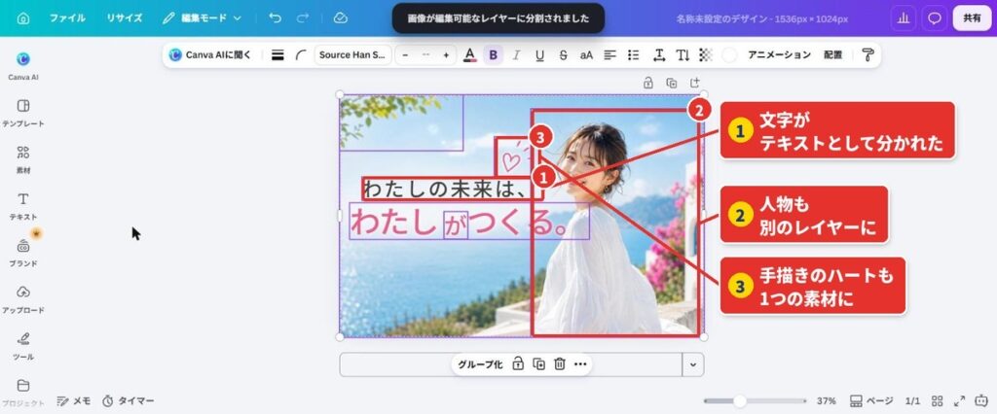Image resolution: width=997 pixels, height=414 pixels.
Task: Open the assistant icon in the bottom corner
Action: coord(981,401)
